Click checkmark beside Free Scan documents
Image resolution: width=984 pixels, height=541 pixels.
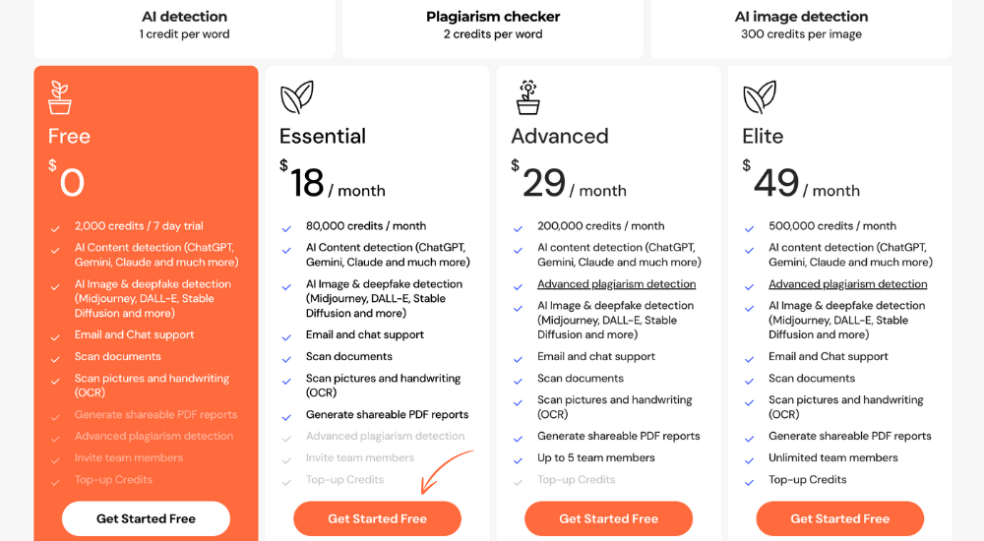[x=55, y=359]
